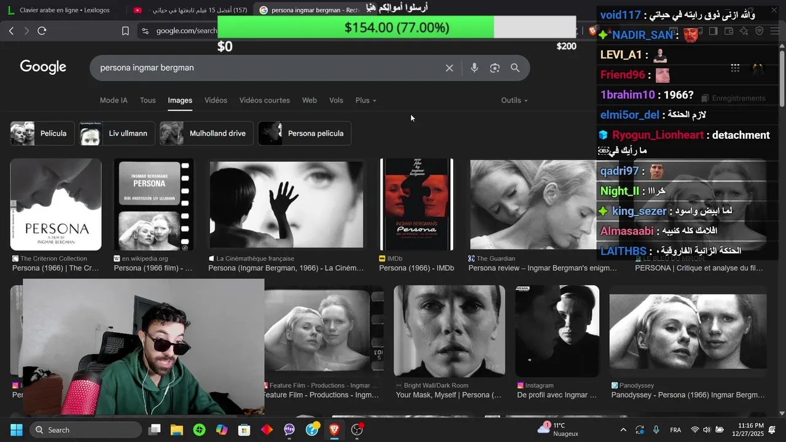Open volume control in system tray
This screenshot has width=786, height=442.
pyautogui.click(x=707, y=430)
